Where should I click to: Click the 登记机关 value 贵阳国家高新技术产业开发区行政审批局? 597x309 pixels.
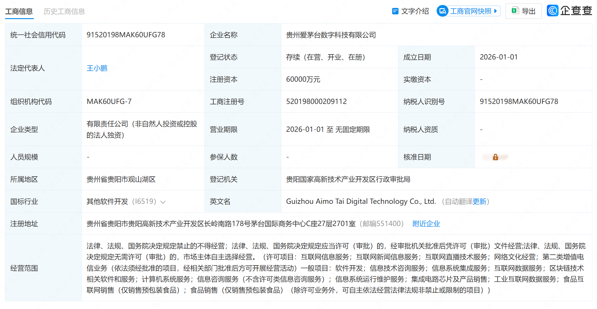348,179
